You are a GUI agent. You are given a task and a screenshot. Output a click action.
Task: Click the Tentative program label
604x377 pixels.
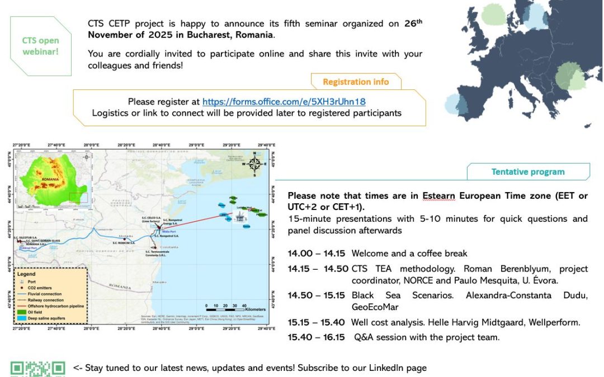coord(527,171)
